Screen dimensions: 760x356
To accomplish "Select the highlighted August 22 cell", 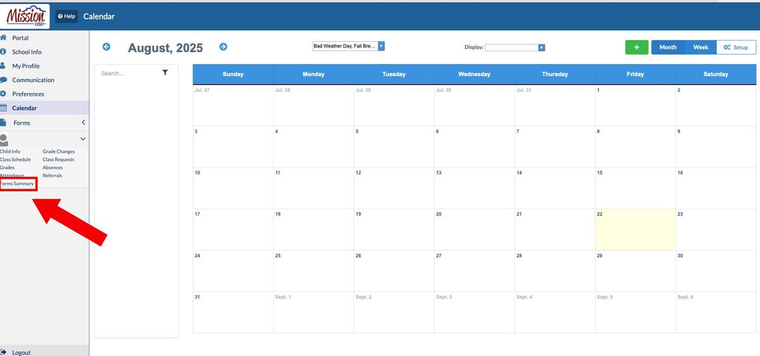I will (635, 229).
